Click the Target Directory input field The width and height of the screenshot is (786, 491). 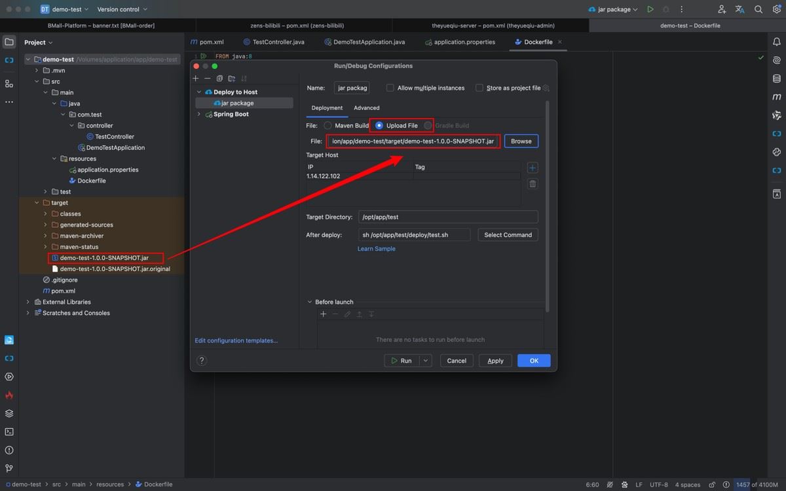tap(447, 217)
